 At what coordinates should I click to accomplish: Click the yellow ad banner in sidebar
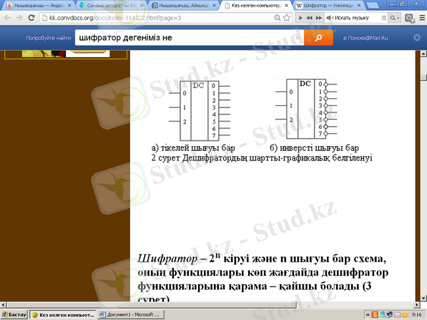pos(66,54)
